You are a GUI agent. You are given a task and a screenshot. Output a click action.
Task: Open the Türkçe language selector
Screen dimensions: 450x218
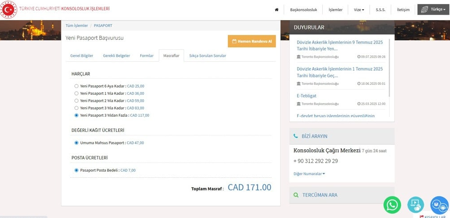pyautogui.click(x=433, y=10)
